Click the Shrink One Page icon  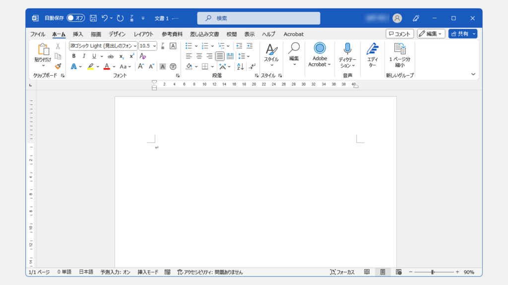point(399,48)
